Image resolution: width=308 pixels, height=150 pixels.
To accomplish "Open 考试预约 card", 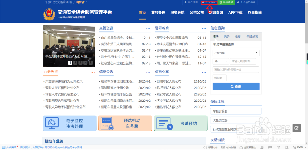I will click(180, 123).
